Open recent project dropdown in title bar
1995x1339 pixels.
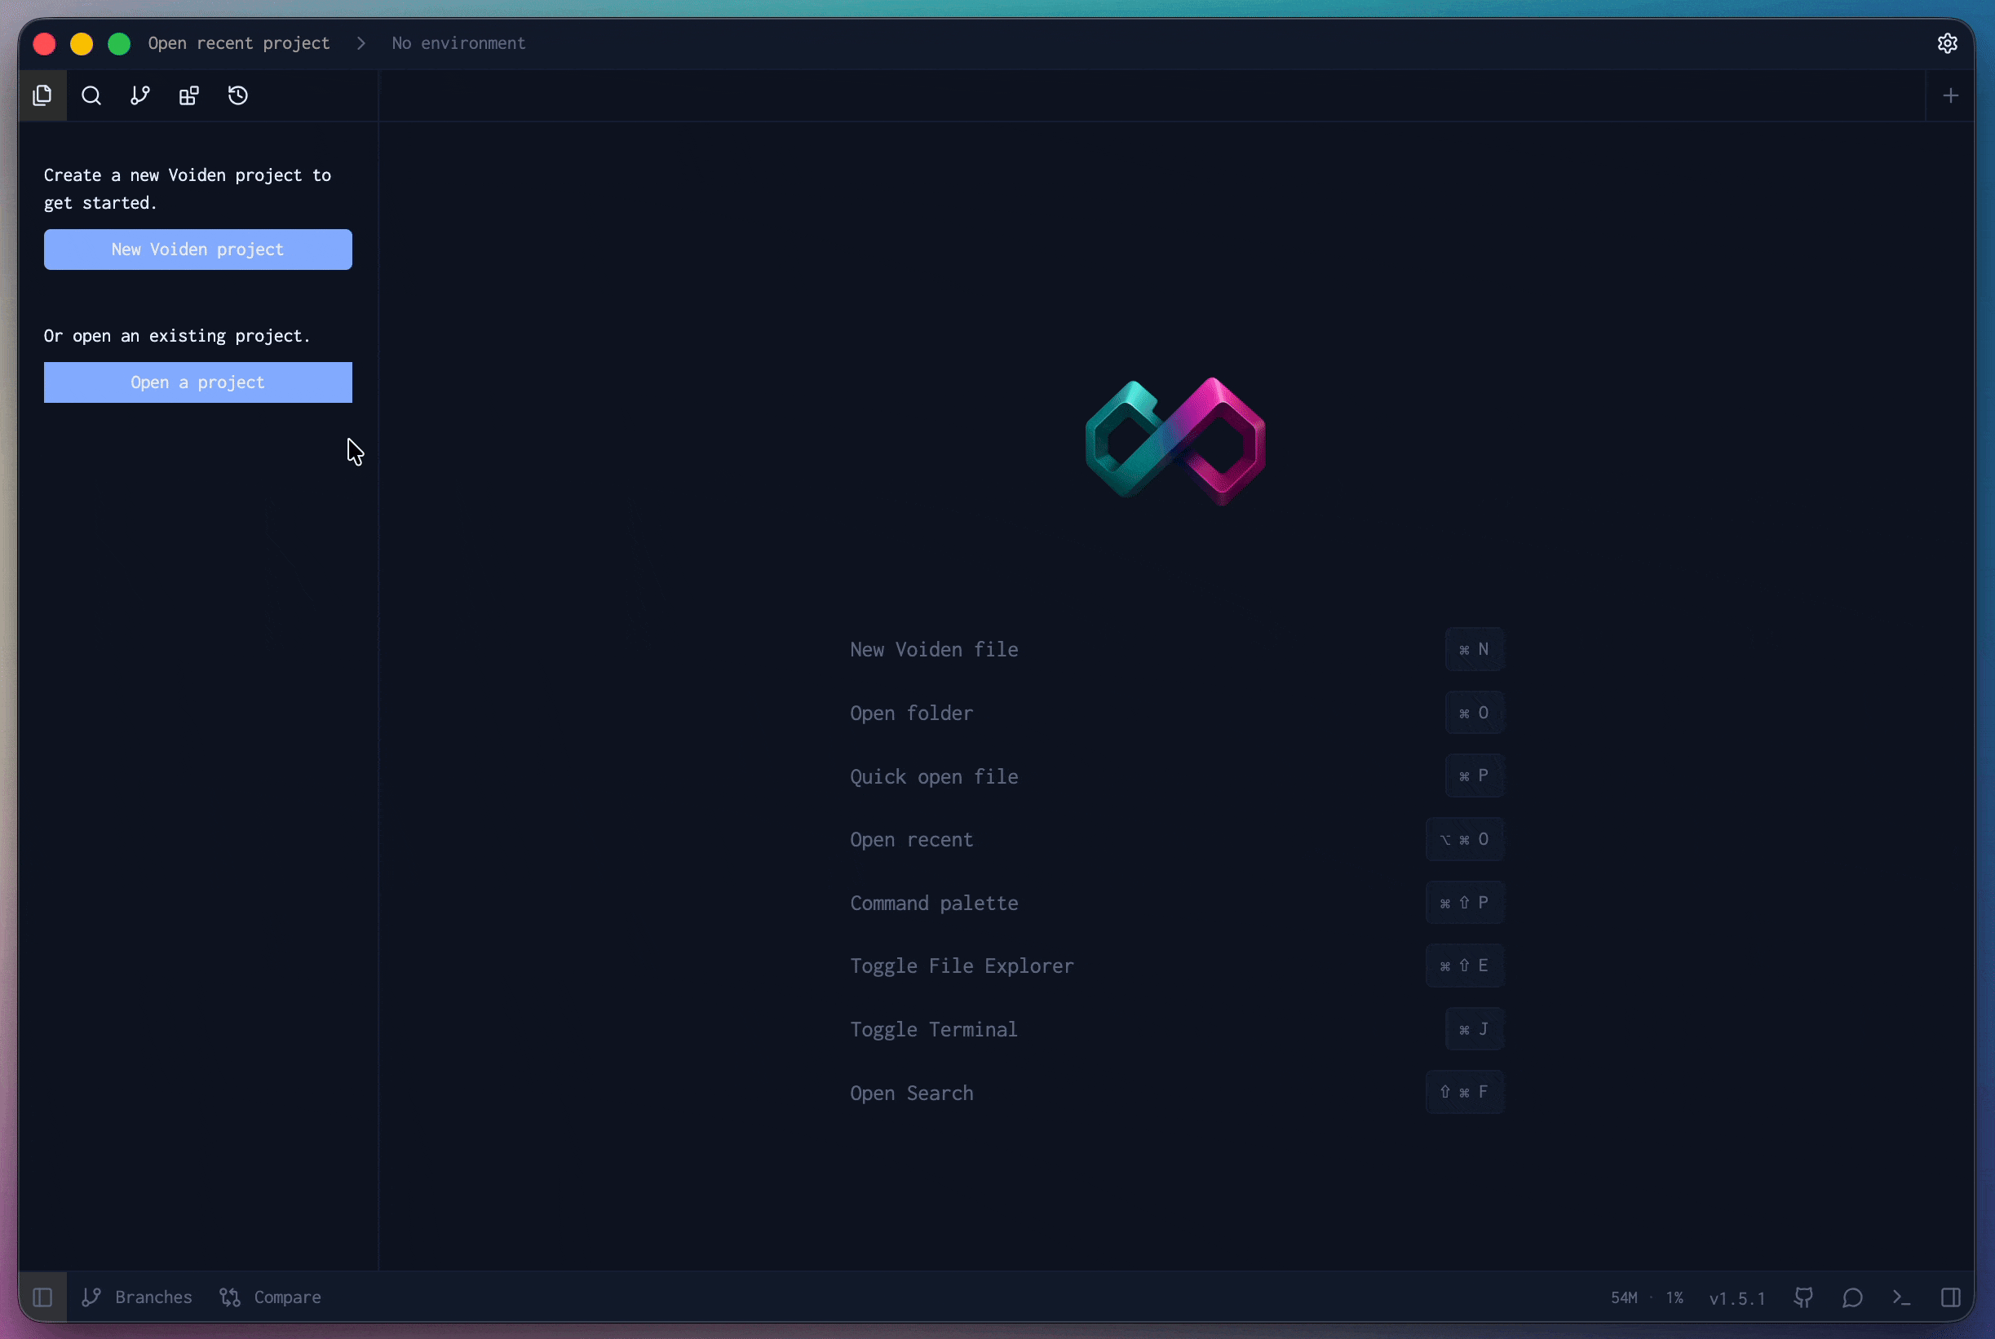point(239,43)
